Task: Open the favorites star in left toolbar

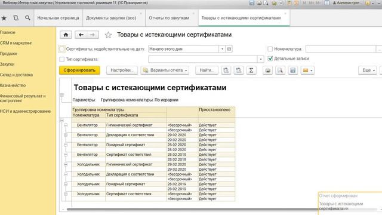Action: tap(4, 18)
